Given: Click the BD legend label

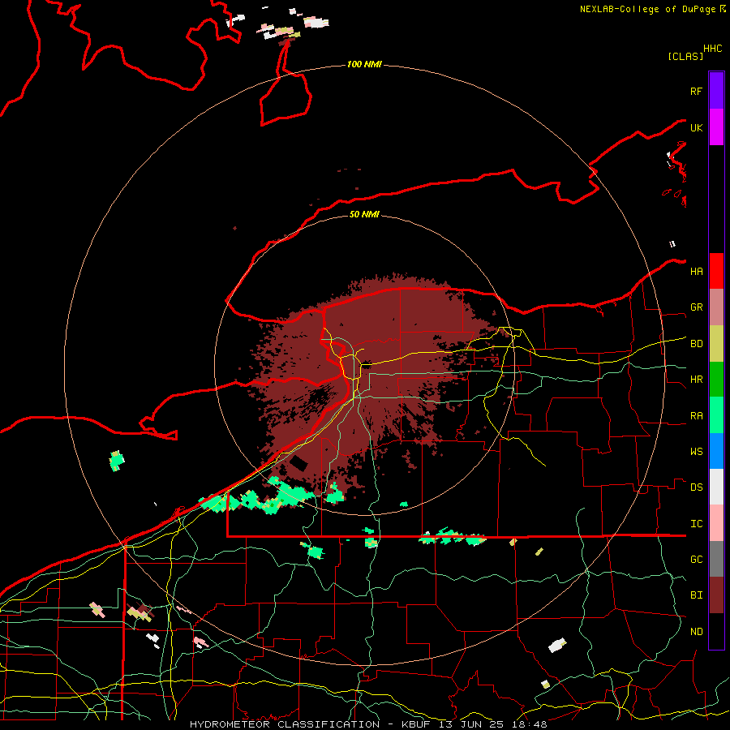Looking at the screenshot, I should click(697, 344).
